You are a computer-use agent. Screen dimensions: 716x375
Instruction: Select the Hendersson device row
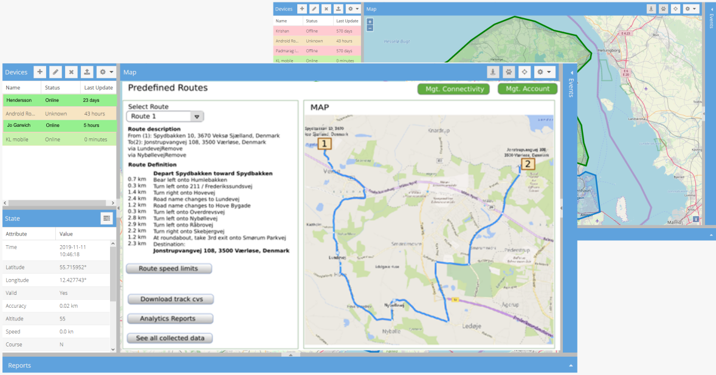pos(58,100)
